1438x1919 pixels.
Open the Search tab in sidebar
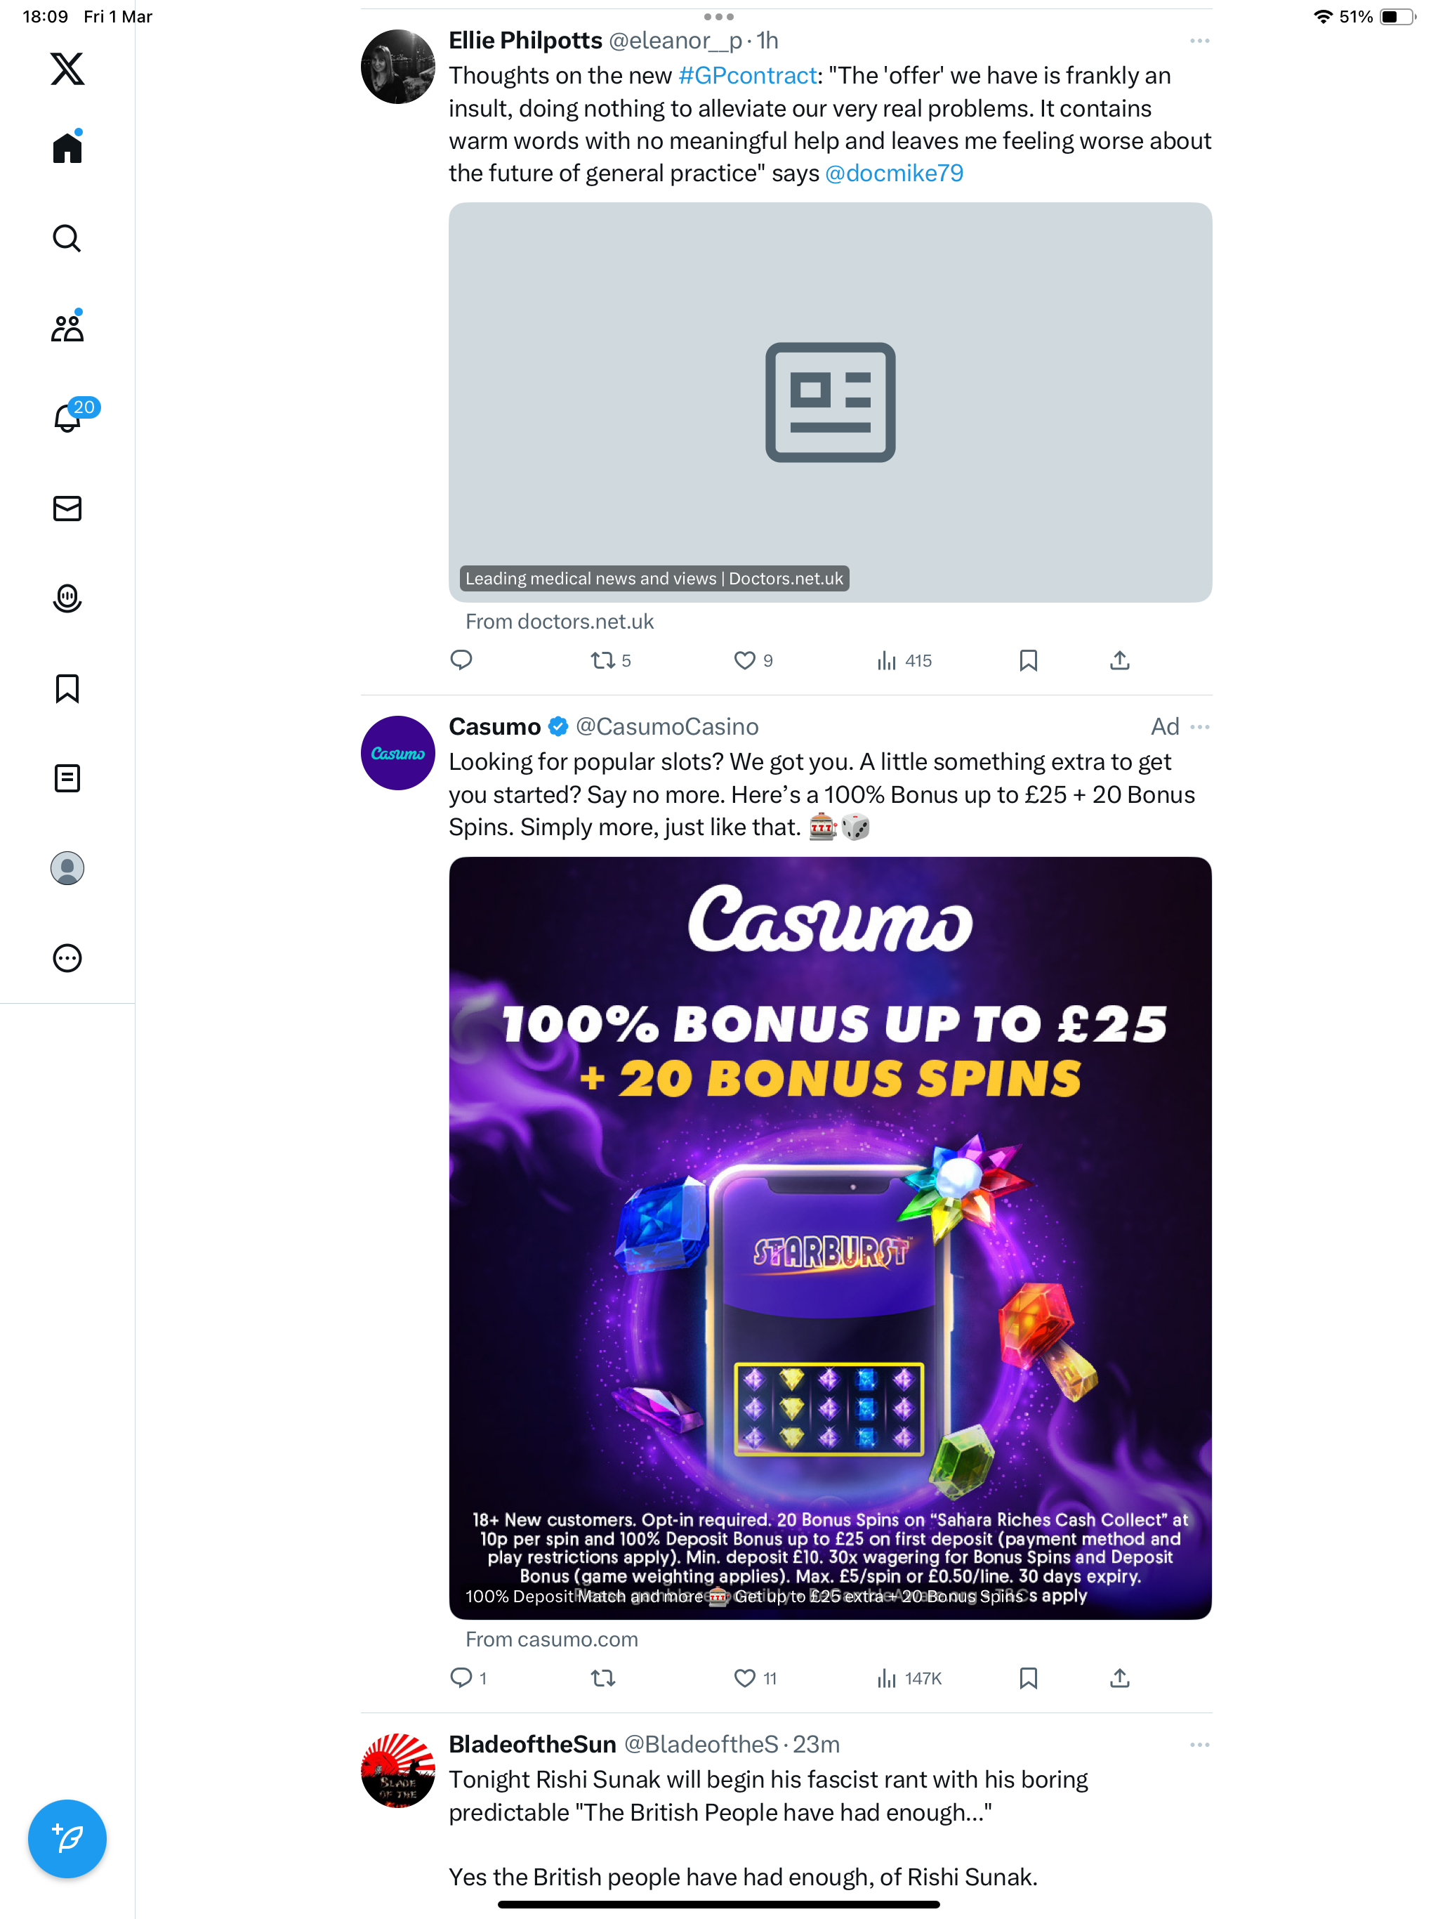pos(67,237)
